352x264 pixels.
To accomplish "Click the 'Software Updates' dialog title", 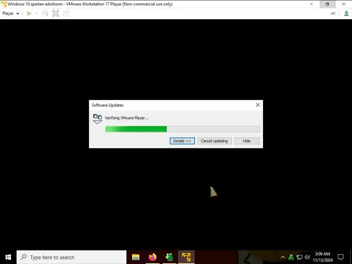I will 108,105.
